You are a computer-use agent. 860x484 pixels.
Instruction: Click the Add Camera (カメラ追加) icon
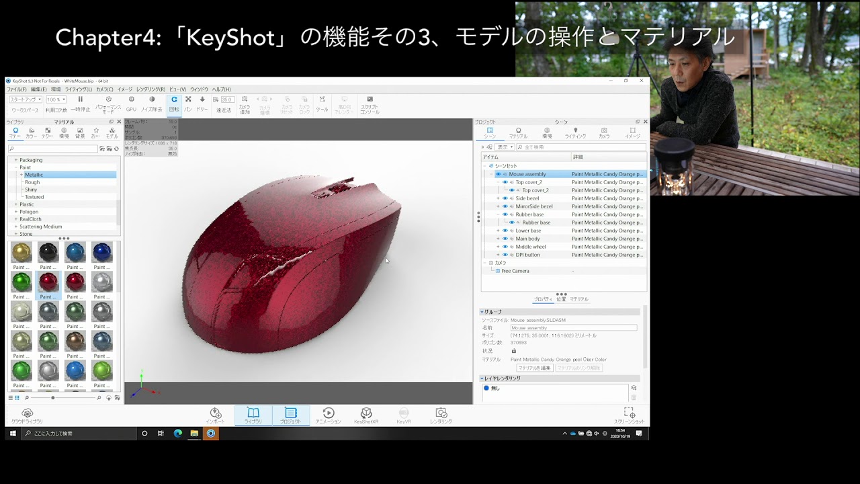[x=244, y=99]
